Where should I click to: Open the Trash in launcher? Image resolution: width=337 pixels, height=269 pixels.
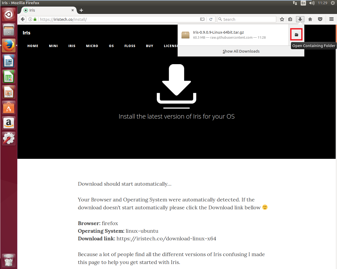click(9, 260)
